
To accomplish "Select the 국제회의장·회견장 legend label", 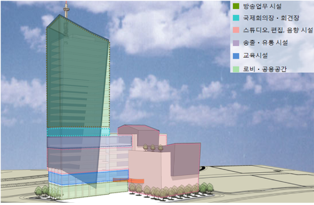I will (271, 18).
